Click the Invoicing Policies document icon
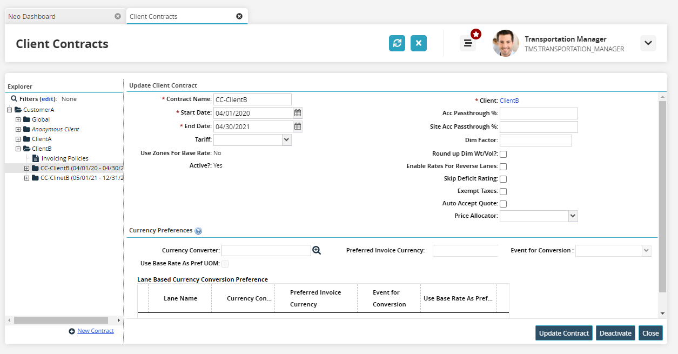 point(36,158)
